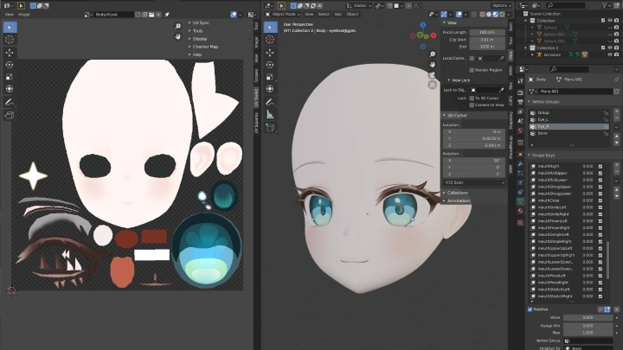Screen dimensions: 623x350
Task: Click the zoom magnifier gizmo in the 3D viewport
Action: (433, 54)
